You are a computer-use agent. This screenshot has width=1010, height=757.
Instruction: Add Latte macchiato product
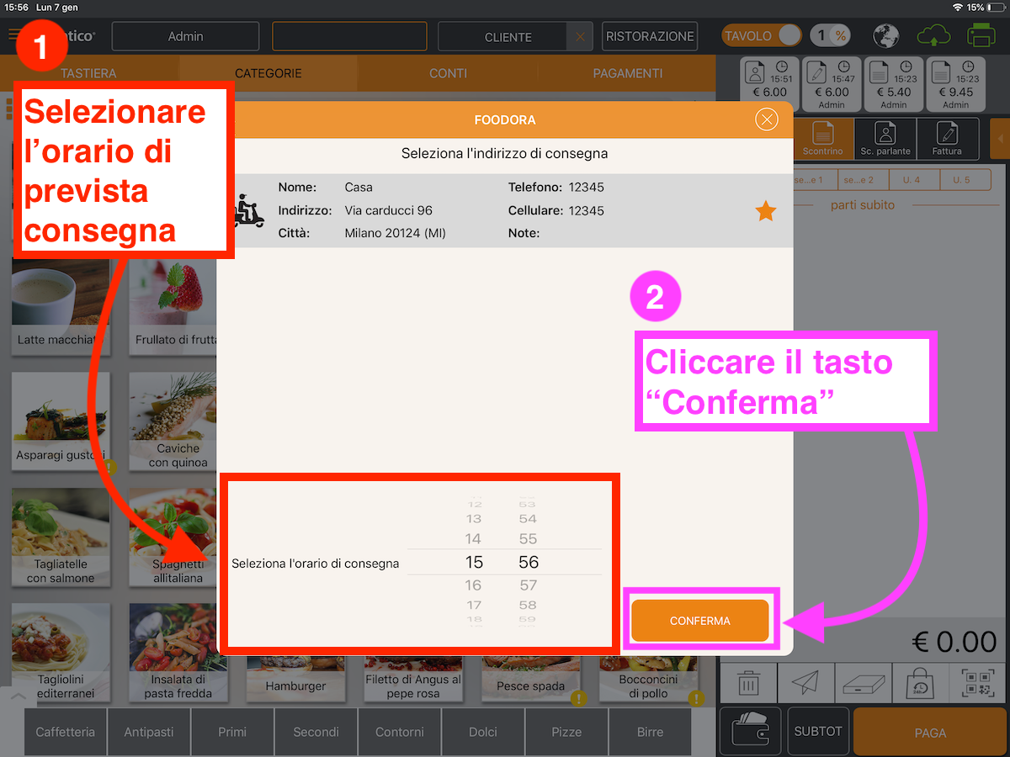(x=61, y=306)
